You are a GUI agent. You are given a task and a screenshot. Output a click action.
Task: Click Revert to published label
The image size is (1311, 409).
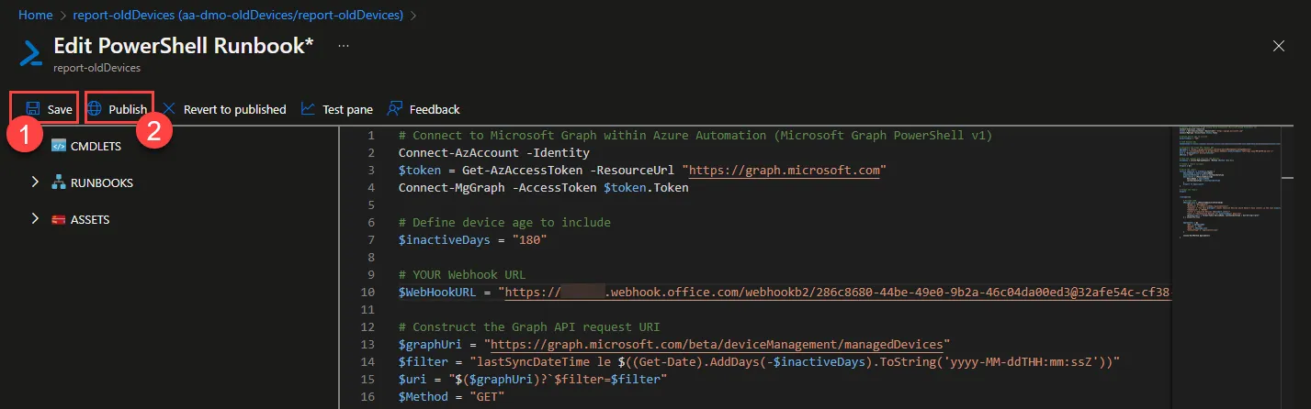pyautogui.click(x=235, y=109)
